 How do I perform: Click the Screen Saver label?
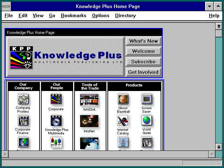point(147,110)
